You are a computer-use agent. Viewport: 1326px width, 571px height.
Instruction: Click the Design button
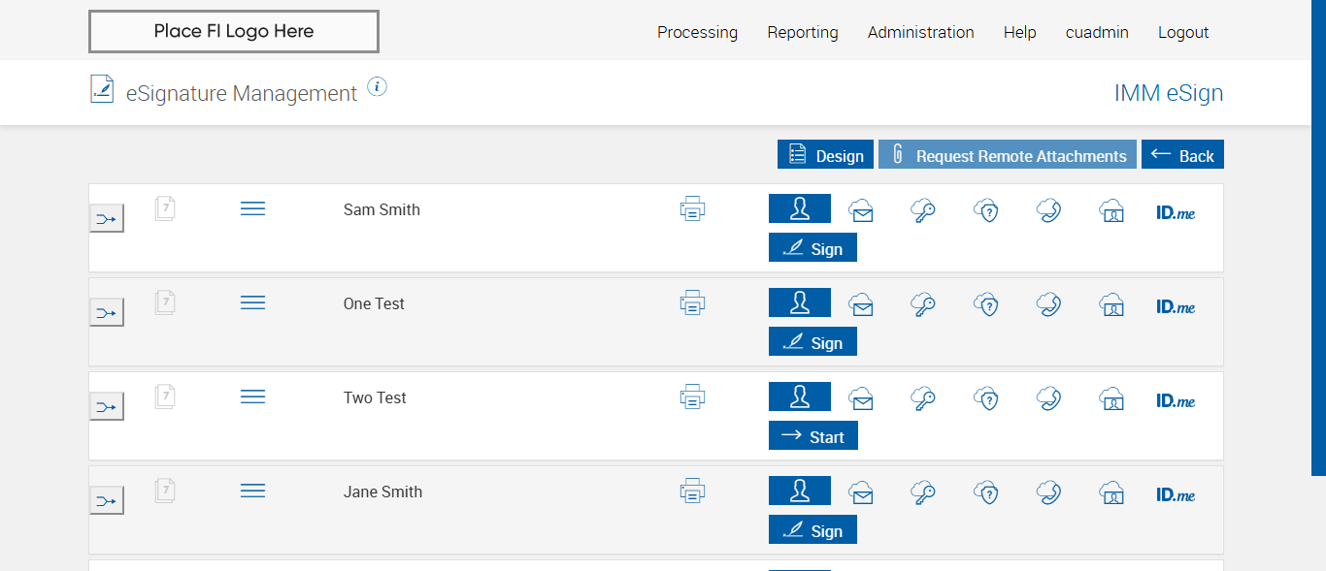[x=825, y=155]
